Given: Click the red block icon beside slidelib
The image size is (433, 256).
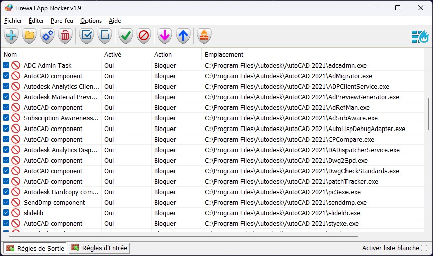Looking at the screenshot, I should [16, 213].
